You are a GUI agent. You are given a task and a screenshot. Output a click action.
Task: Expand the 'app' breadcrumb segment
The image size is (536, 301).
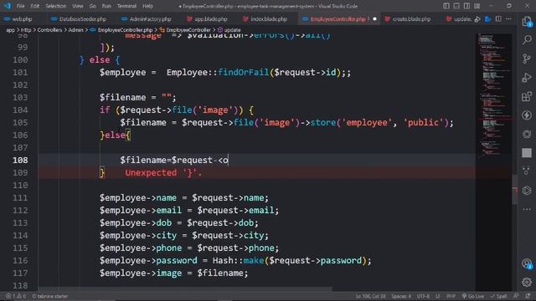tap(11, 30)
